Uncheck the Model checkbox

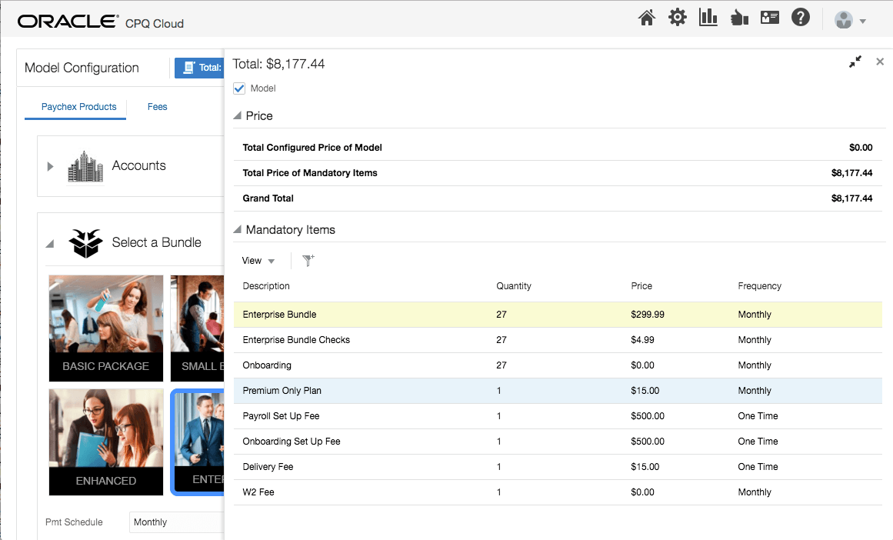click(x=239, y=88)
